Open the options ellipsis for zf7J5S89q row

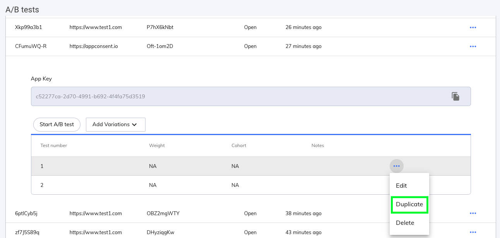(x=473, y=232)
